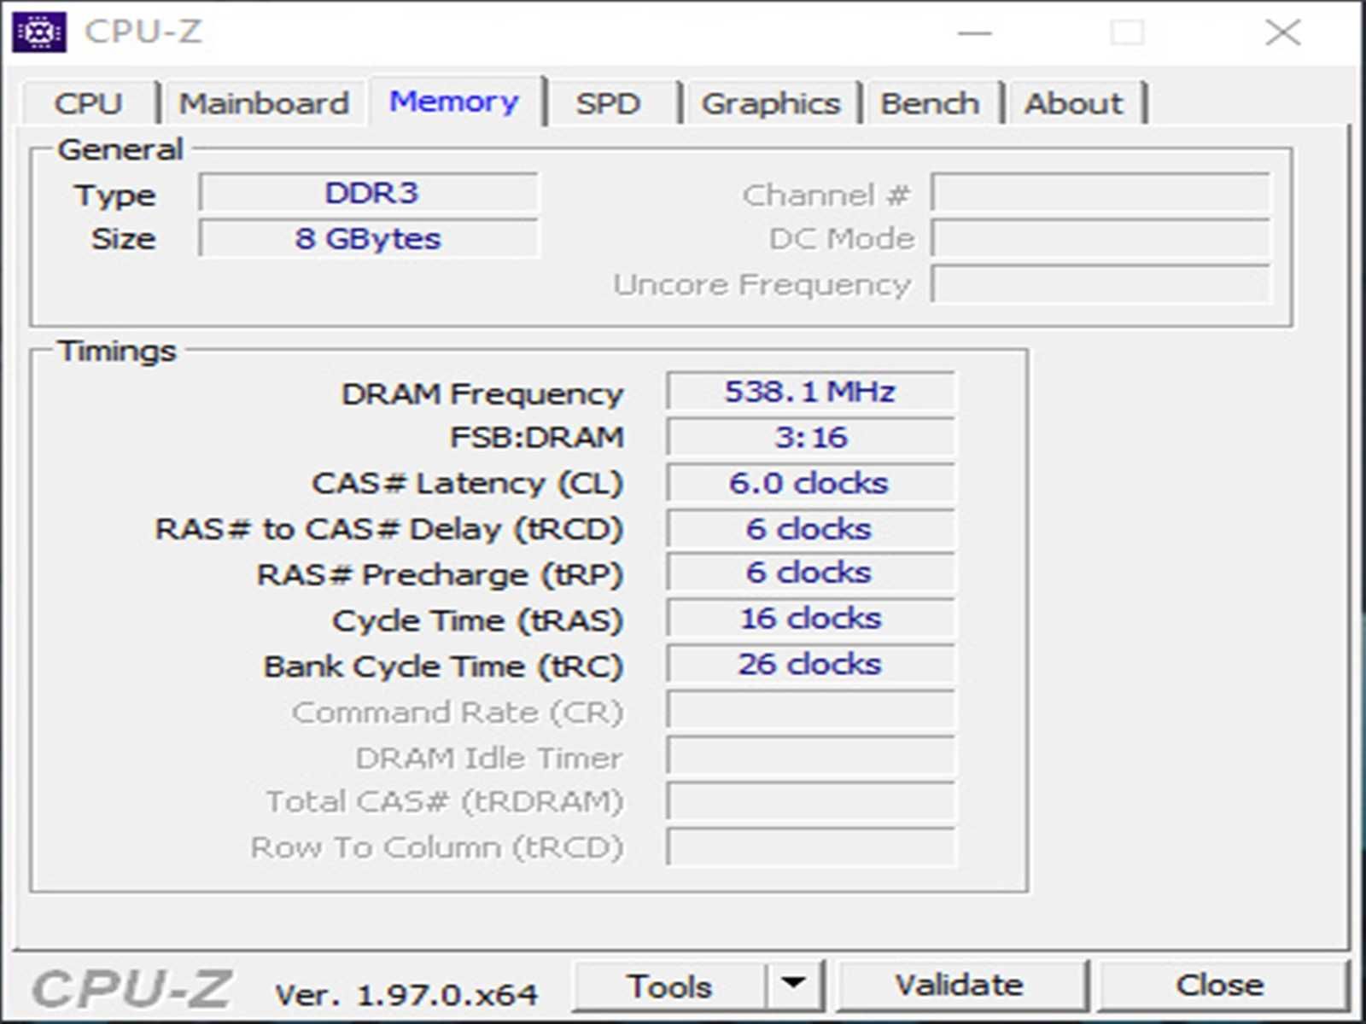The image size is (1366, 1024).
Task: Click the empty Total CAS# (tRDRAM) field
Action: [x=810, y=801]
